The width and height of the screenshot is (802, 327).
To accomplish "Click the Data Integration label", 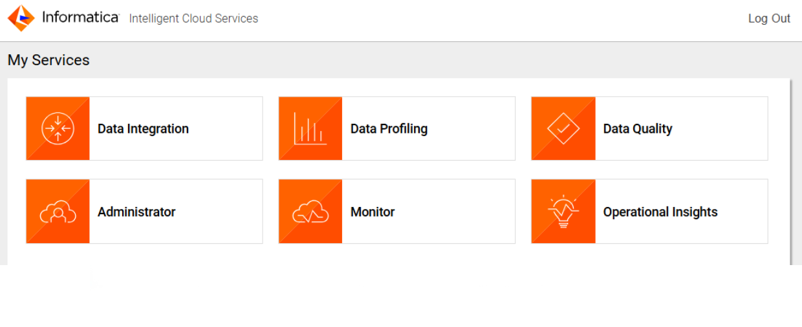I will pyautogui.click(x=143, y=129).
